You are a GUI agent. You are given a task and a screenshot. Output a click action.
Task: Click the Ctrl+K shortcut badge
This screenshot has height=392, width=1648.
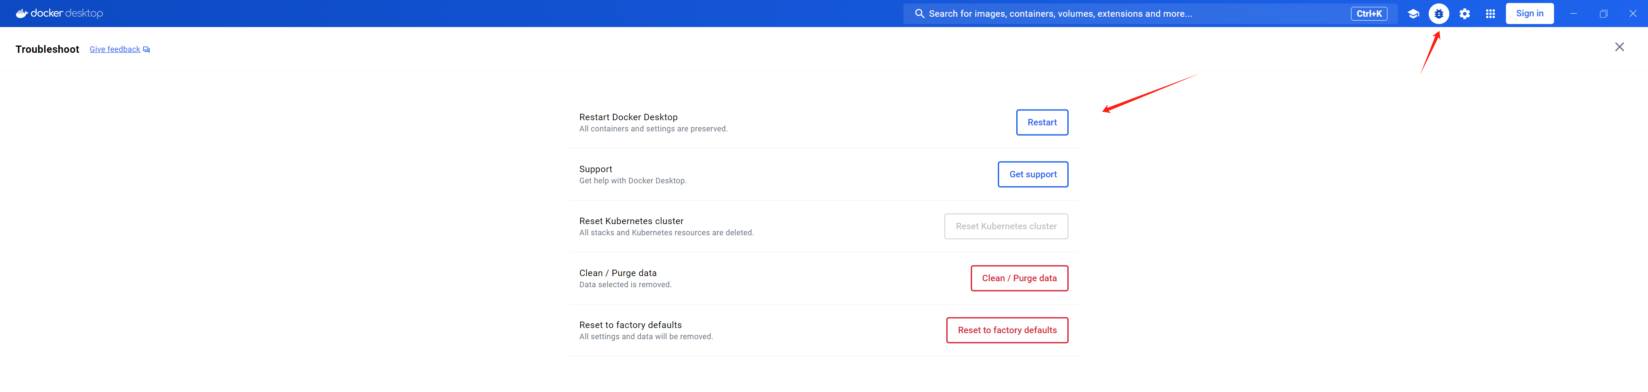(x=1369, y=13)
